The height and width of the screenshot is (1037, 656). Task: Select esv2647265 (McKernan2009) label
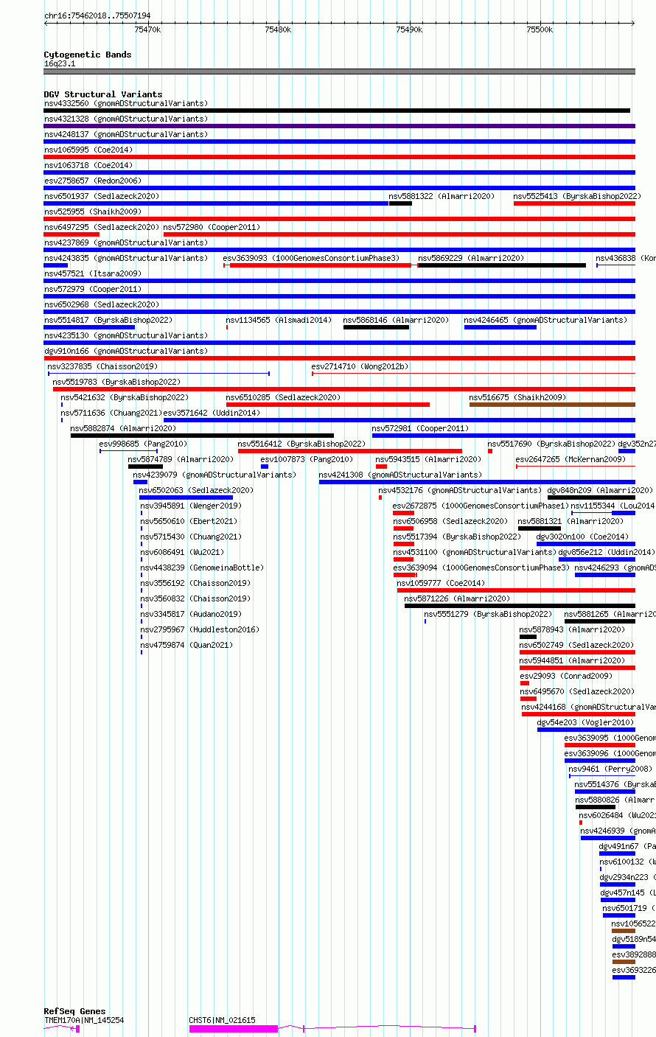(571, 459)
